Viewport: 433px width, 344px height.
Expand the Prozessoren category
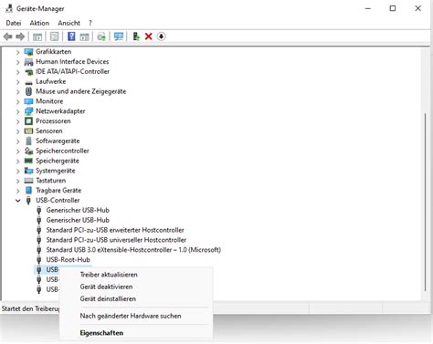point(17,121)
